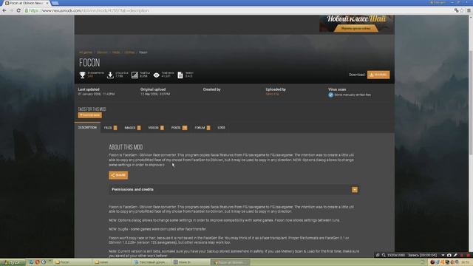Open a new browser tab
Viewport: 473px width, 266px height.
coord(55,3)
